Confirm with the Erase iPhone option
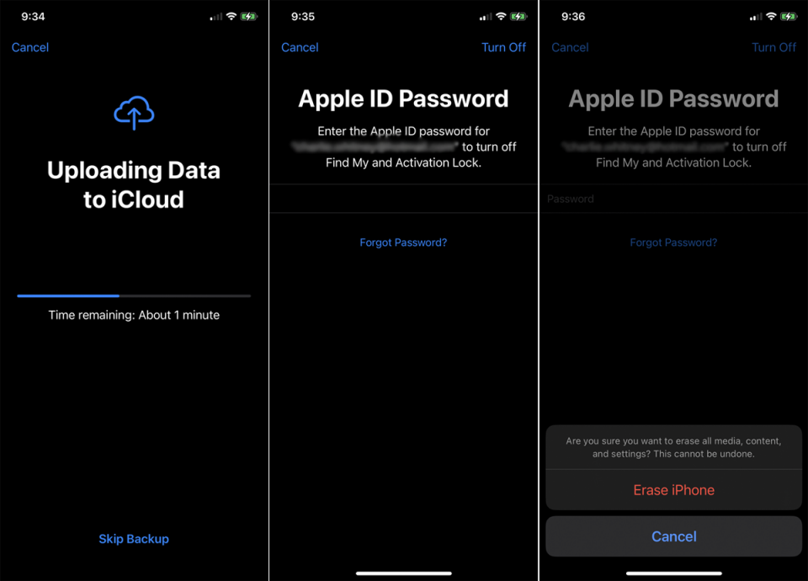 673,489
